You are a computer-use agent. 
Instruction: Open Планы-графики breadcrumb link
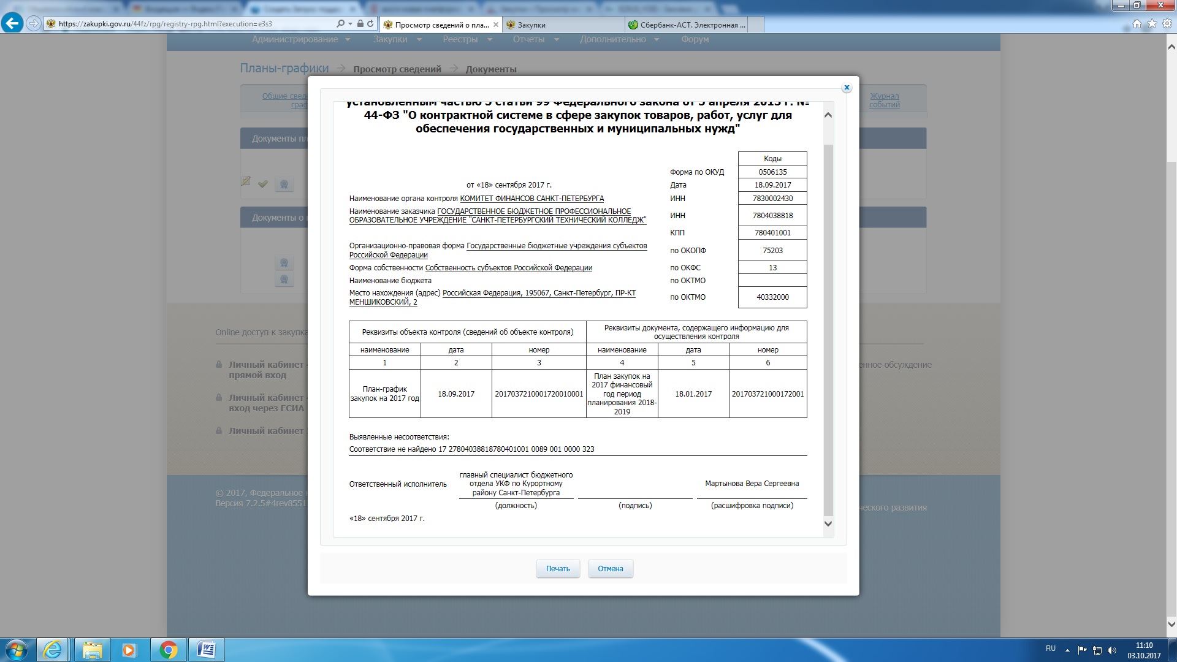(x=284, y=68)
